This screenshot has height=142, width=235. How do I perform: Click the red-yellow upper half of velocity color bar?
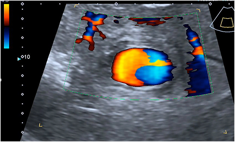click(6, 15)
